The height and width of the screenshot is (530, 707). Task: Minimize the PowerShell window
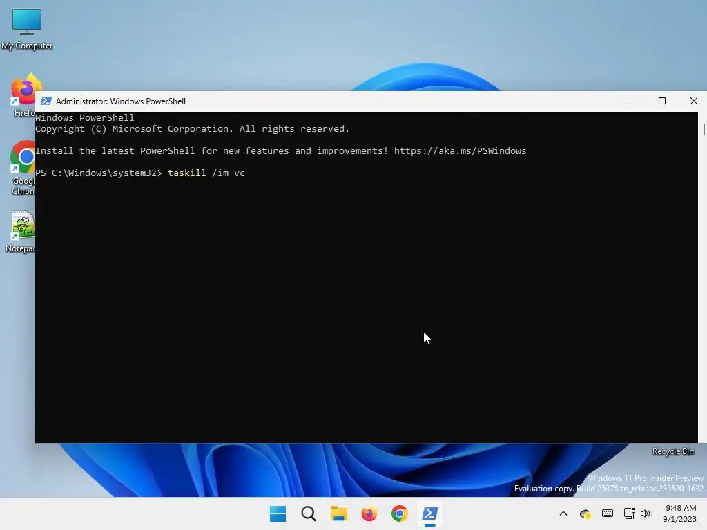coord(631,101)
